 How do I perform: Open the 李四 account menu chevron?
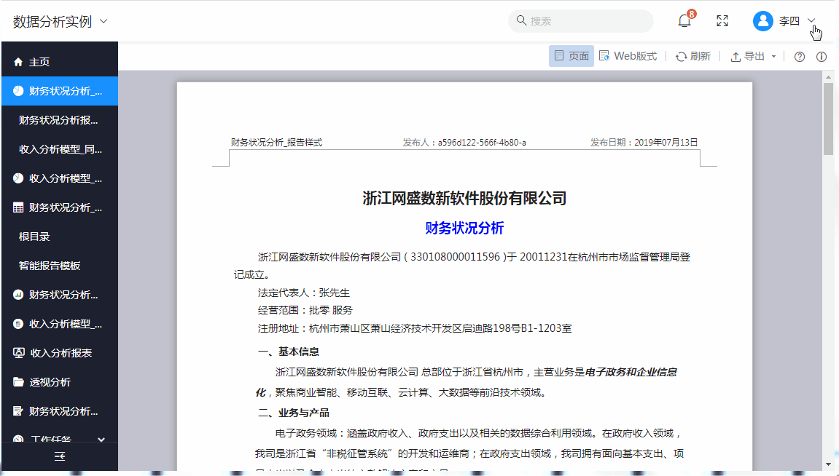pyautogui.click(x=811, y=21)
